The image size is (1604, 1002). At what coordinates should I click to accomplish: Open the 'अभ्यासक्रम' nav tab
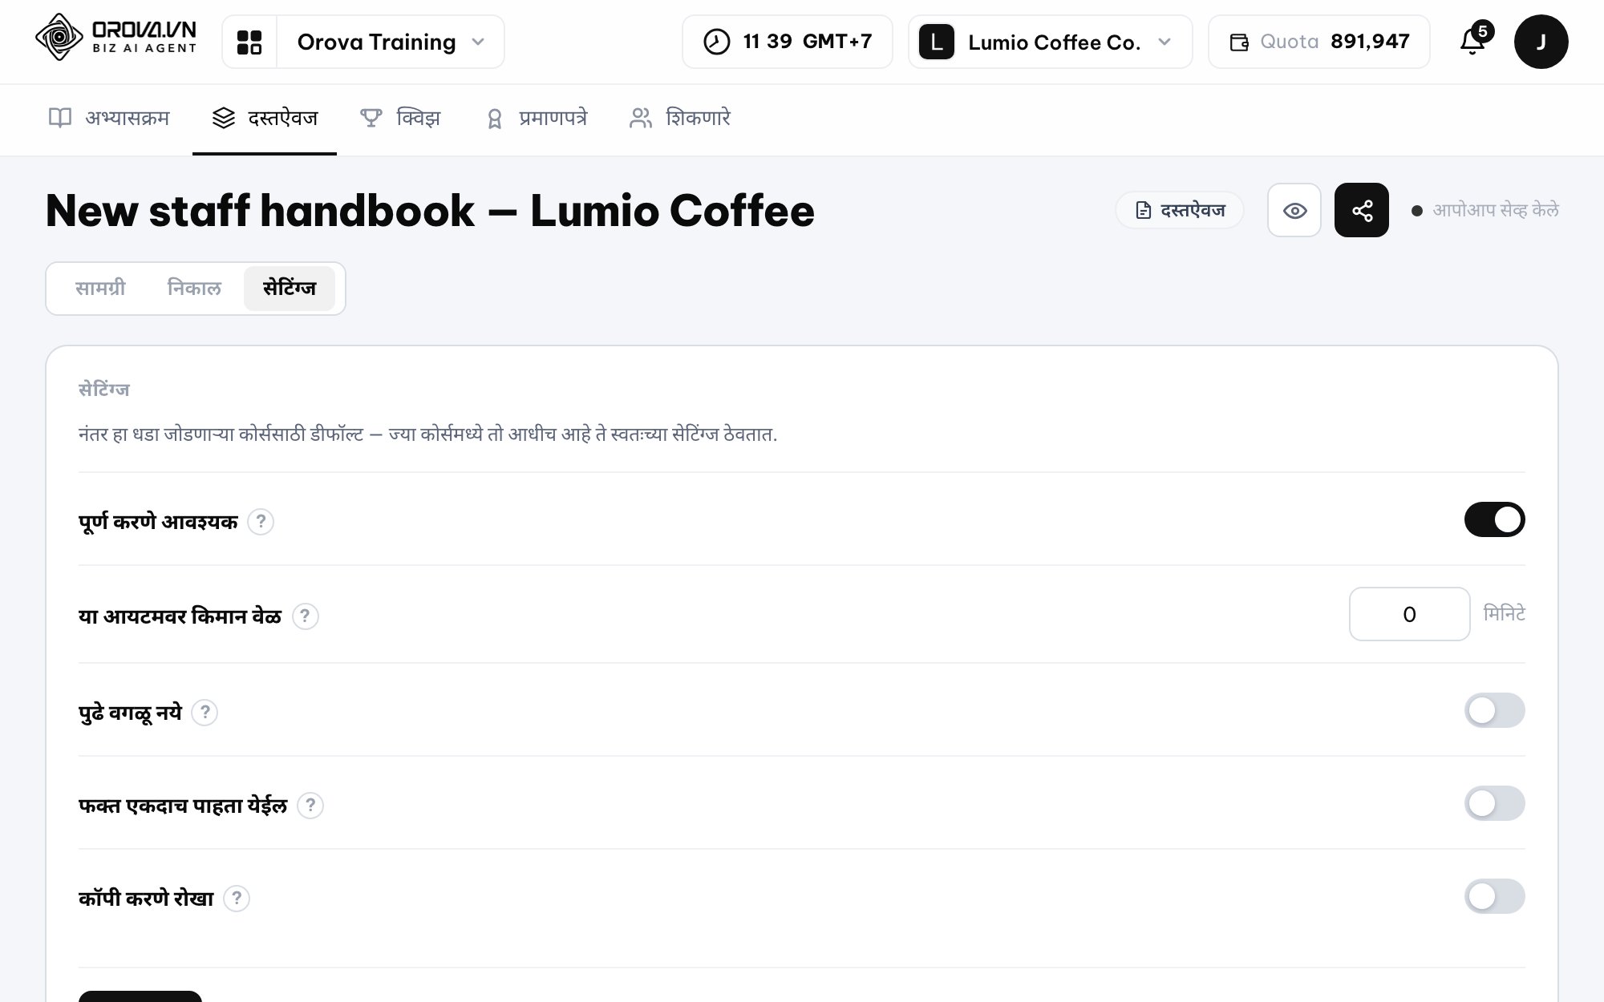pos(109,118)
